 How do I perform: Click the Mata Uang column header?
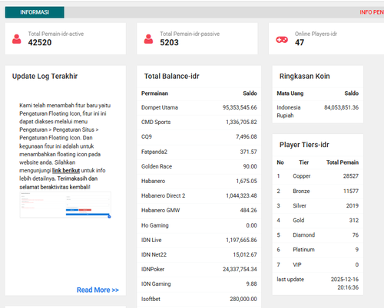[290, 93]
